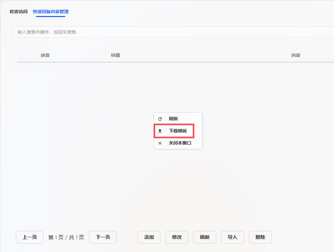Click the X icon beside 关闭本窗口

[160, 143]
